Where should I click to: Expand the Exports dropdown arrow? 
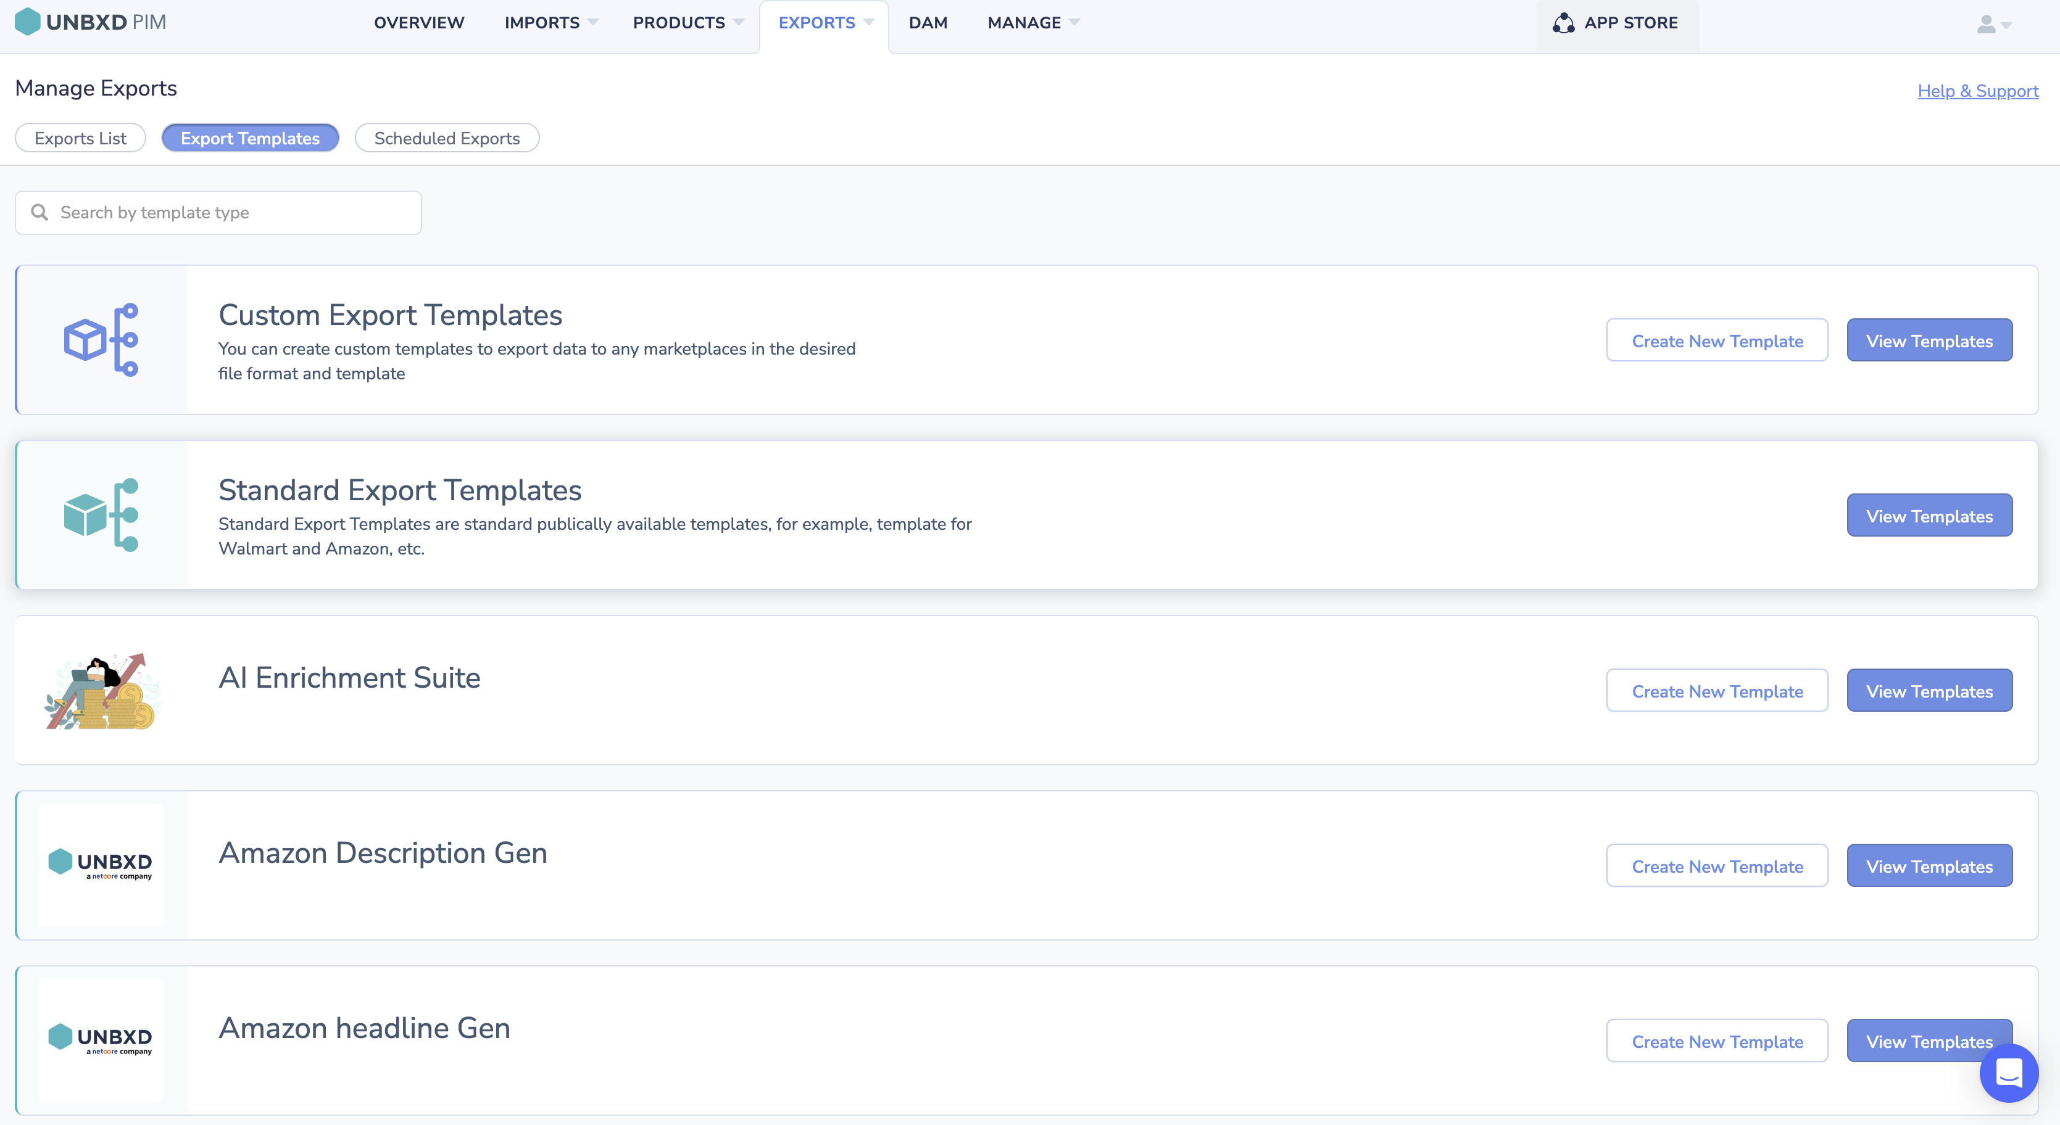pyautogui.click(x=868, y=22)
